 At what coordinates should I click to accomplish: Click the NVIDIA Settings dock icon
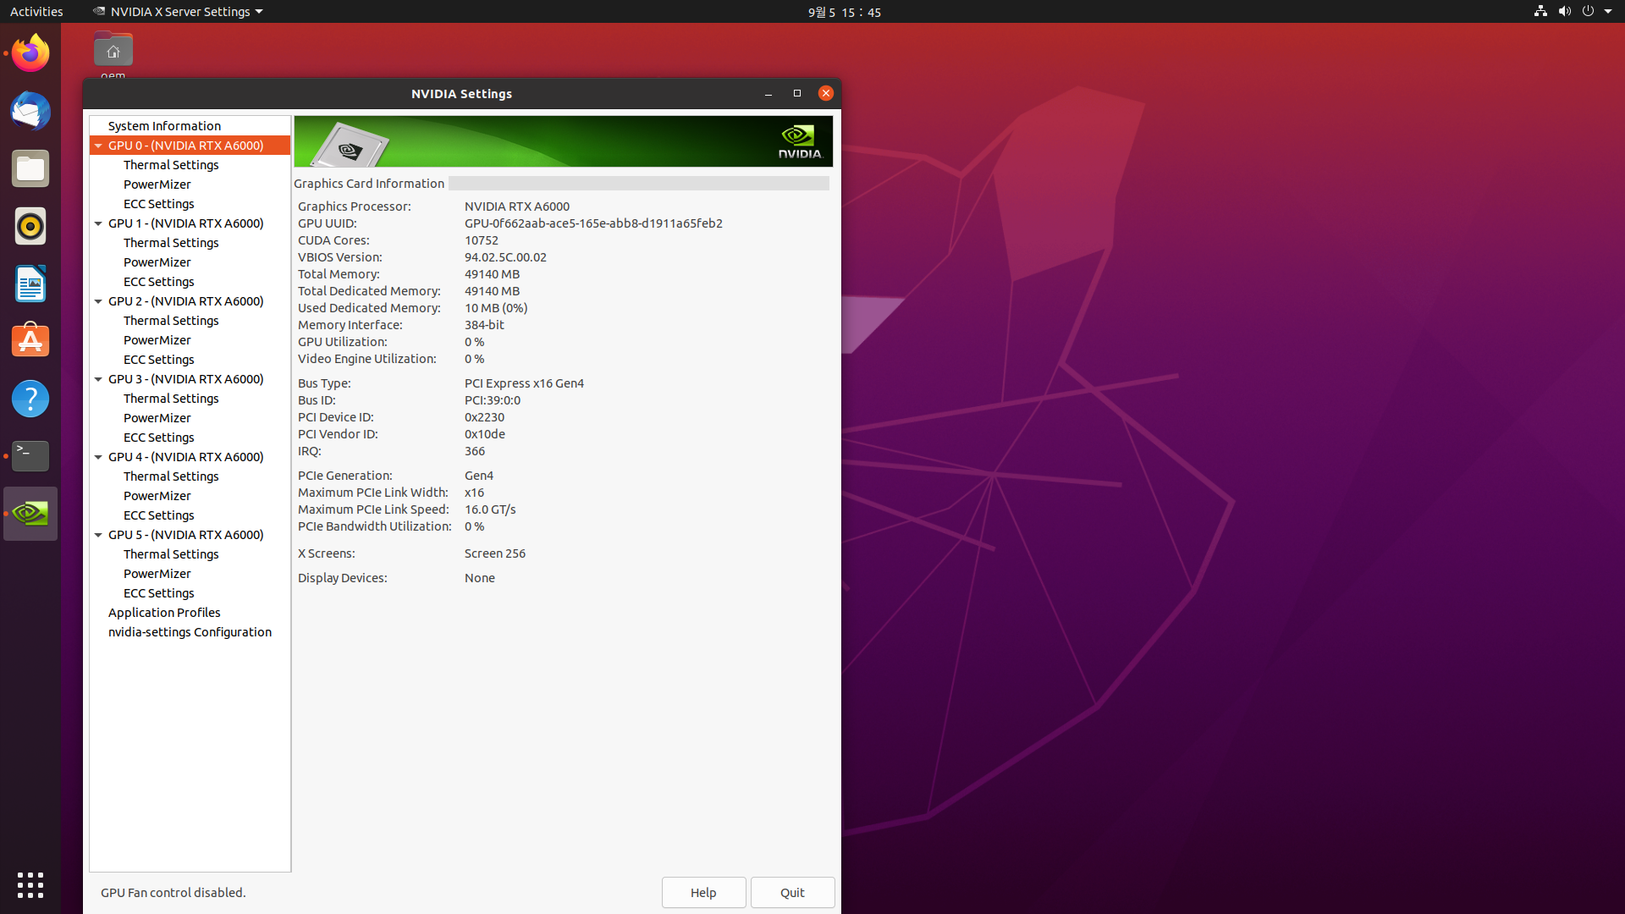pyautogui.click(x=30, y=514)
